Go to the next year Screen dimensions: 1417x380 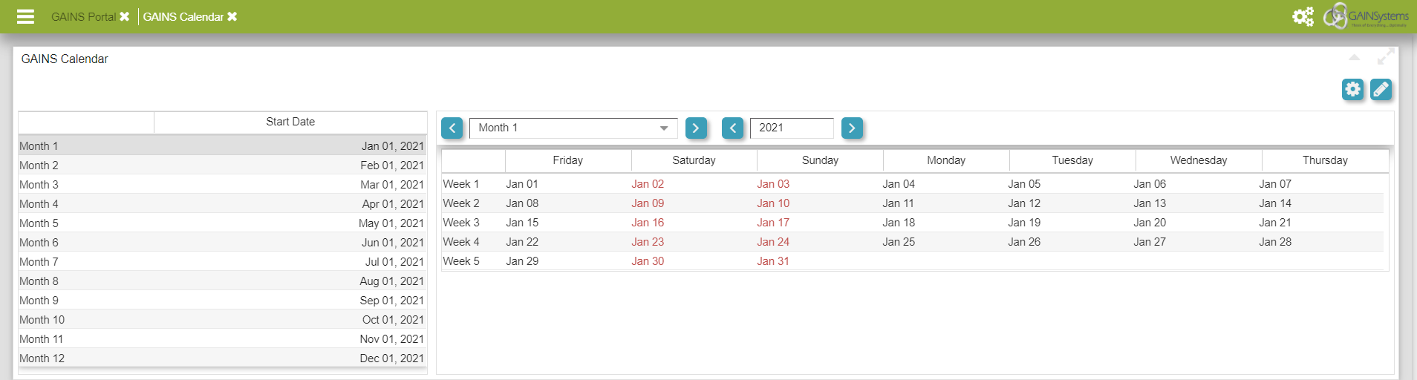pyautogui.click(x=852, y=128)
